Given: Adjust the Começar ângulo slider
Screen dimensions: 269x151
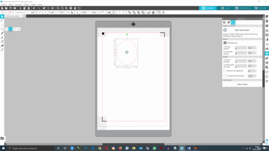Looking at the screenshot, I should coord(241,48).
